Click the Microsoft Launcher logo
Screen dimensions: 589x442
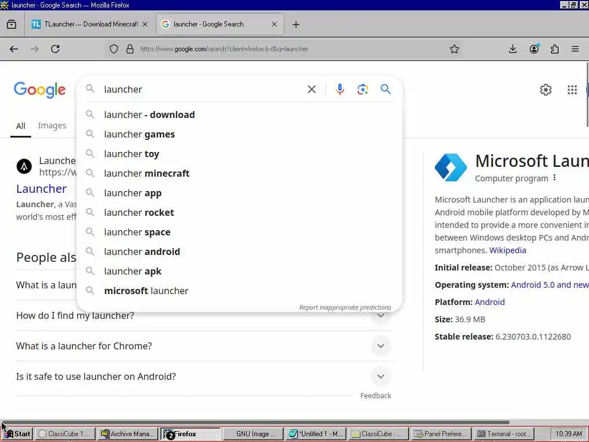451,167
